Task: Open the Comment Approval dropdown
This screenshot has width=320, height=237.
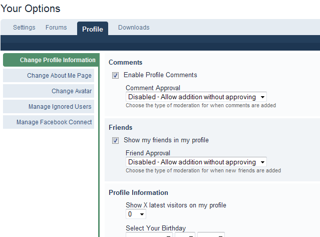Action: point(196,97)
